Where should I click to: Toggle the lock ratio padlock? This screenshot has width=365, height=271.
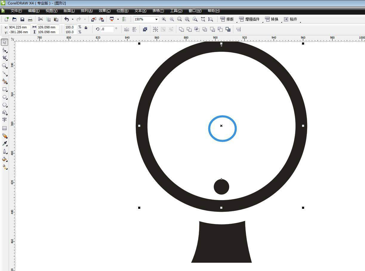point(86,28)
